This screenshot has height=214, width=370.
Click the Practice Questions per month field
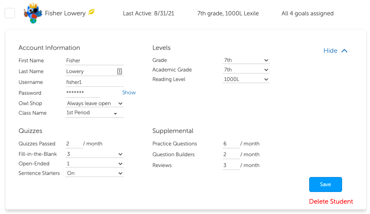[231, 144]
